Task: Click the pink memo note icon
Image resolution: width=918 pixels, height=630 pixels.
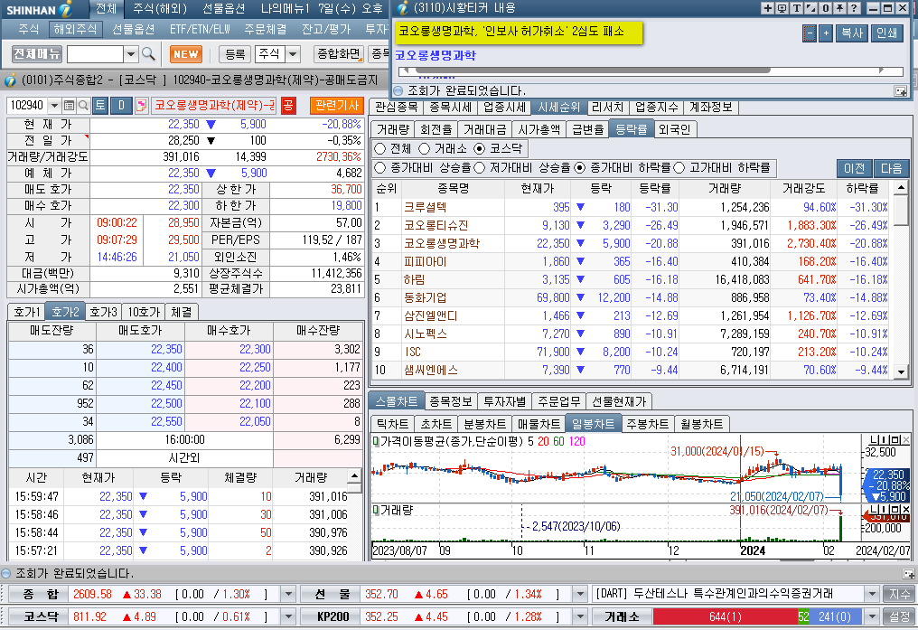Action: [x=141, y=106]
